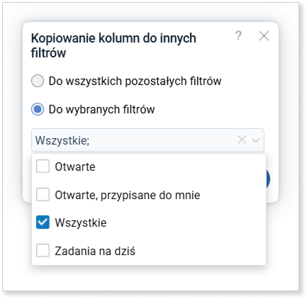Check 'Otwarte, przypisane do mnie' checkbox

tap(43, 194)
